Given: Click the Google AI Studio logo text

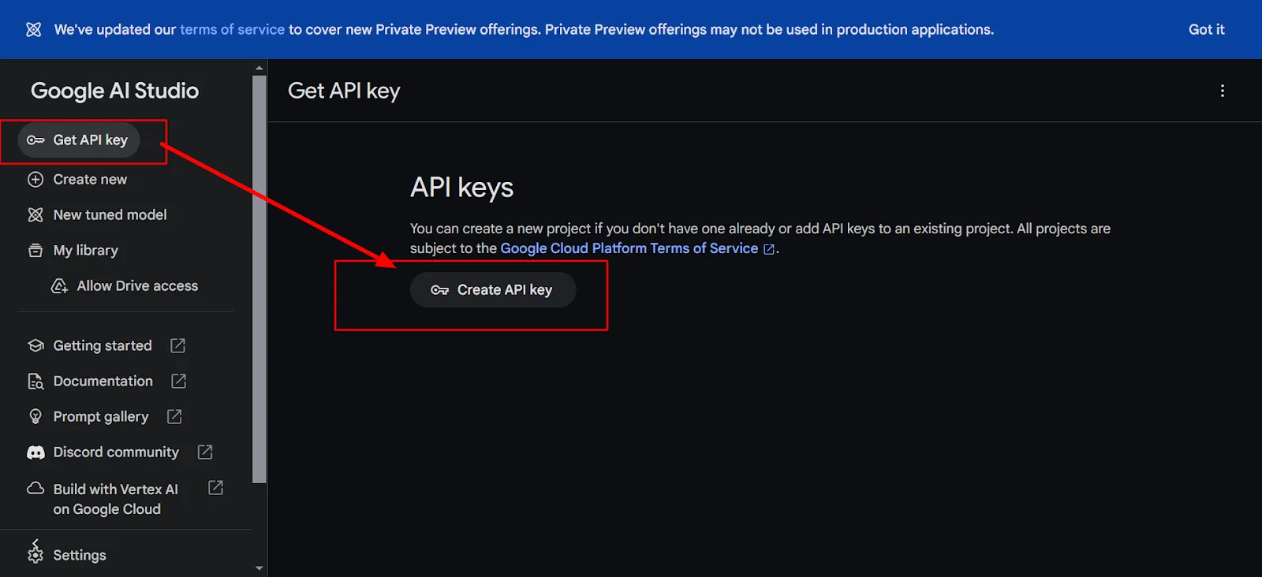Looking at the screenshot, I should pos(114,91).
